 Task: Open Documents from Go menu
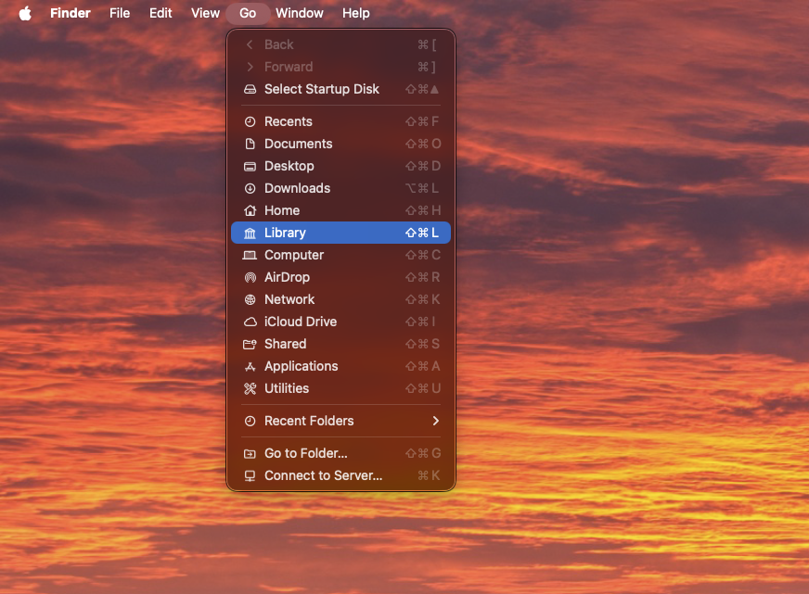[298, 144]
